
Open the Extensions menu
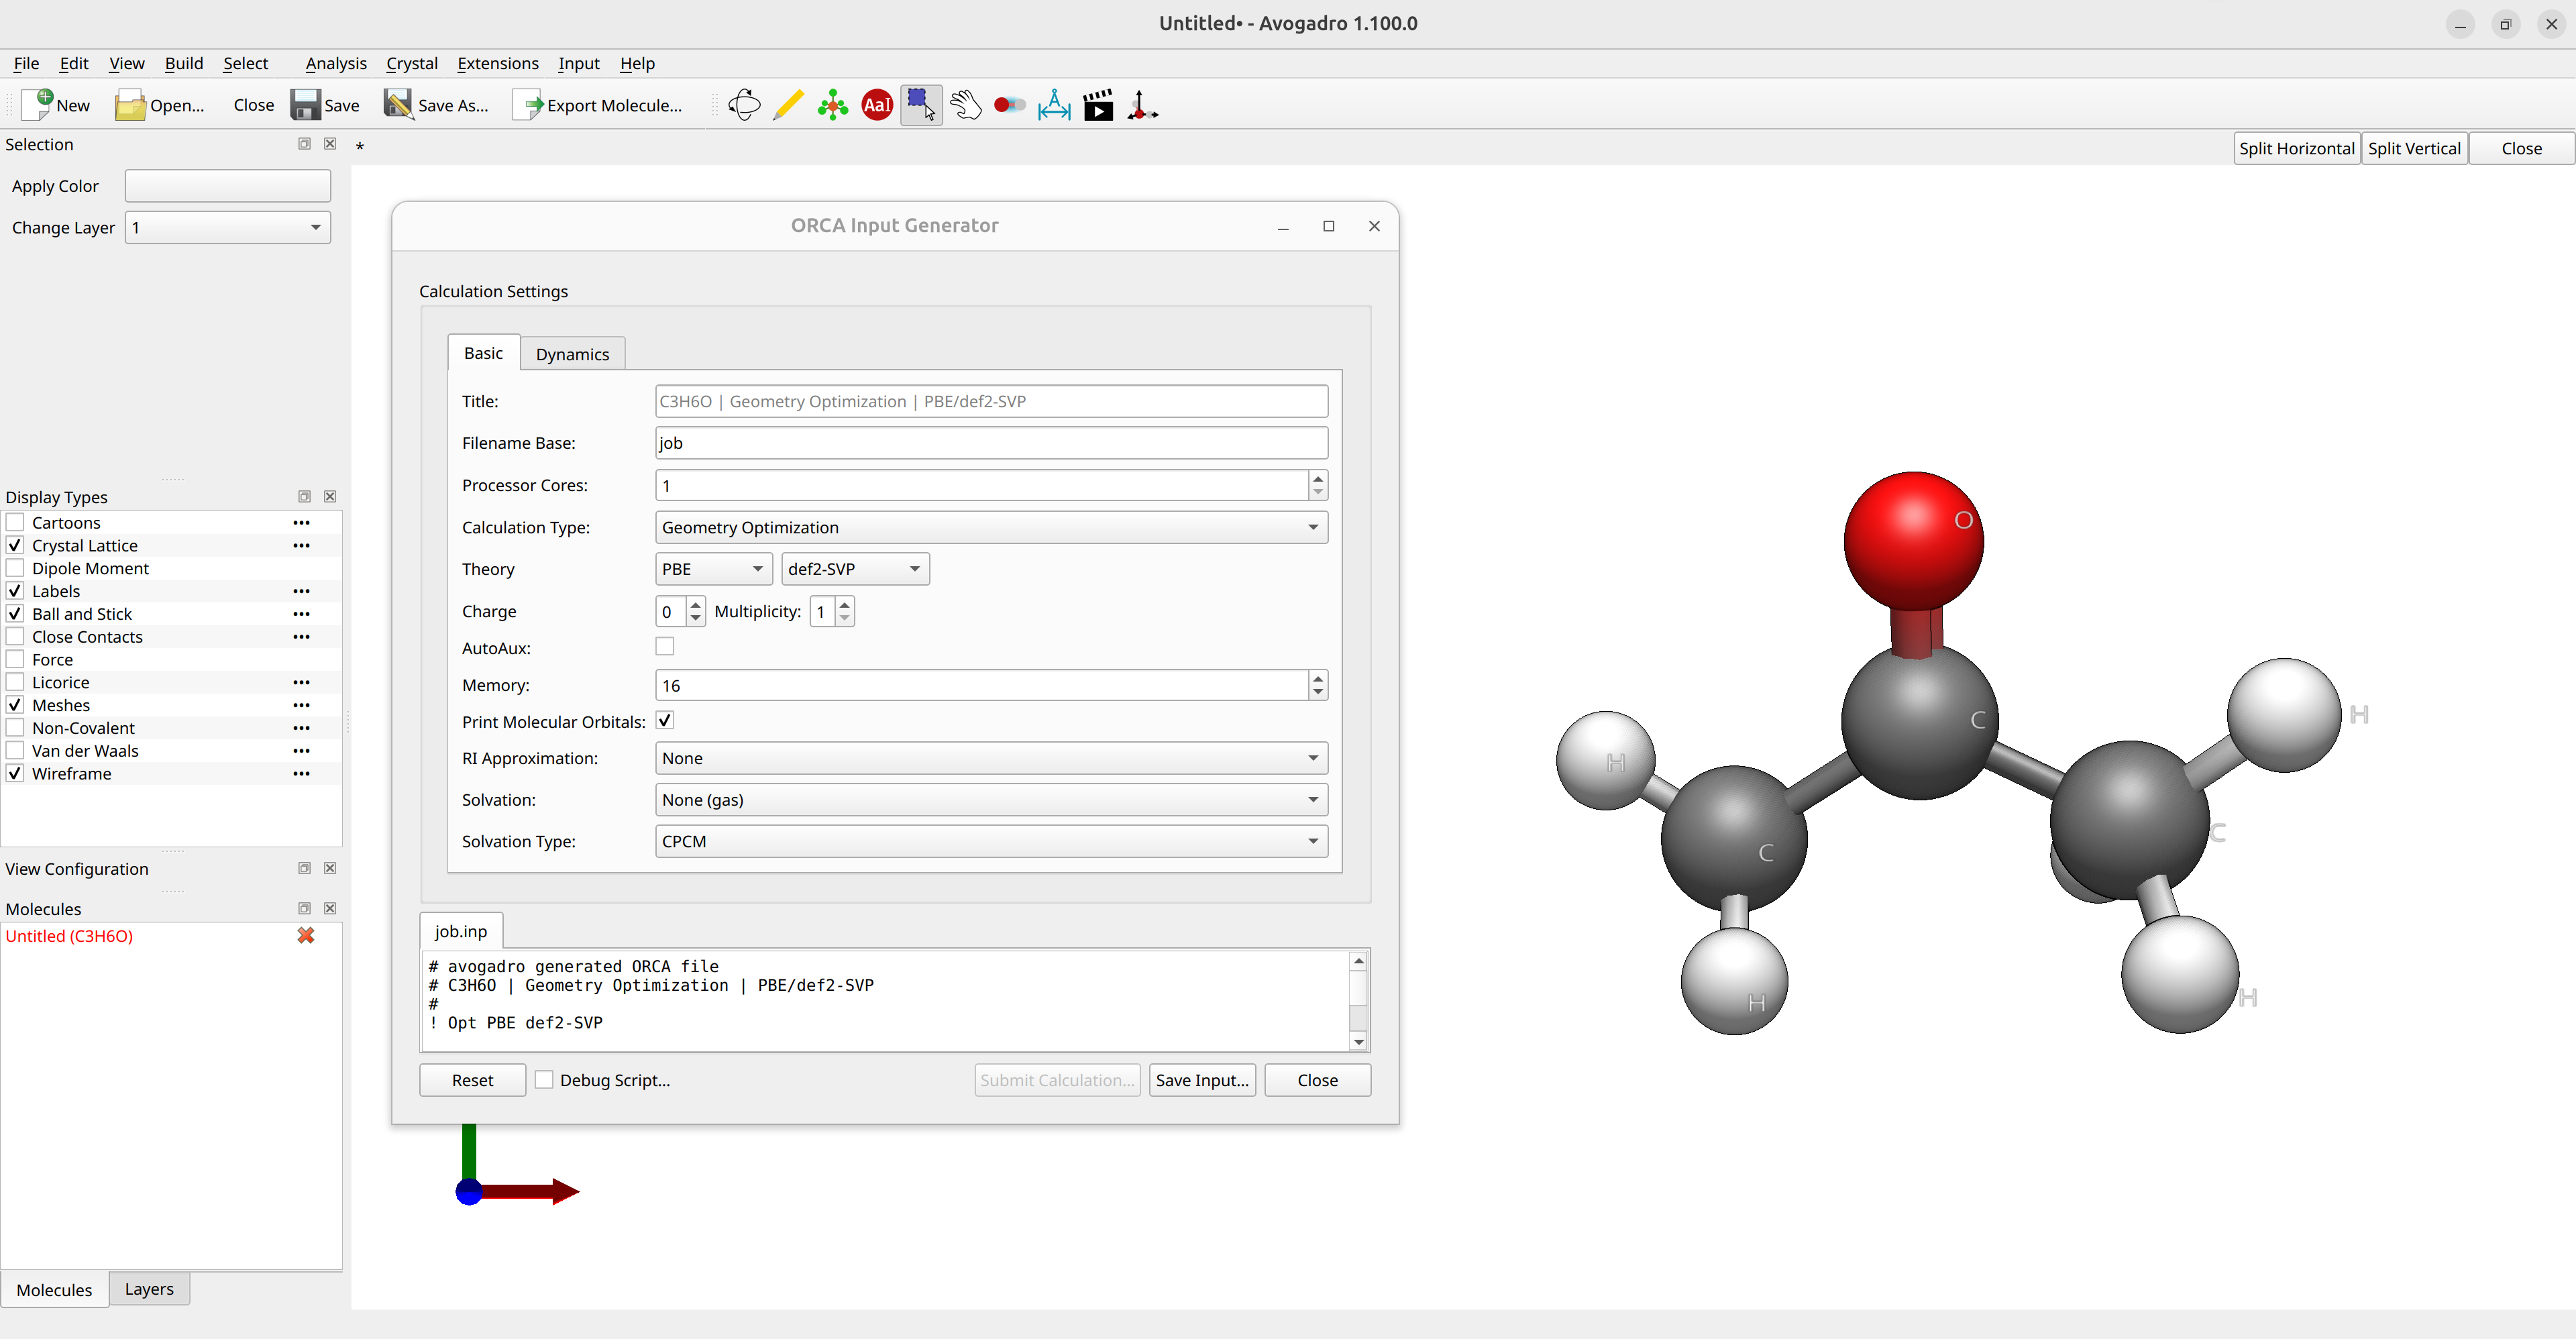coord(498,63)
